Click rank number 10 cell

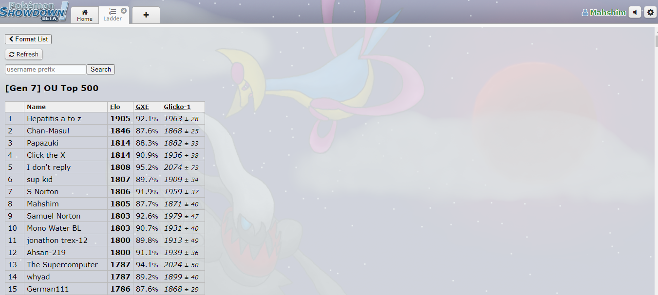pyautogui.click(x=15, y=228)
